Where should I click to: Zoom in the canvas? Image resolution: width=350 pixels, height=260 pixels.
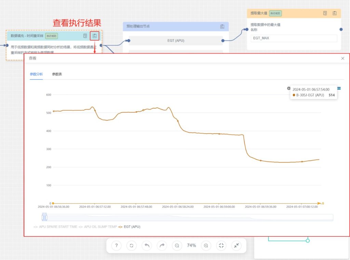206,246
